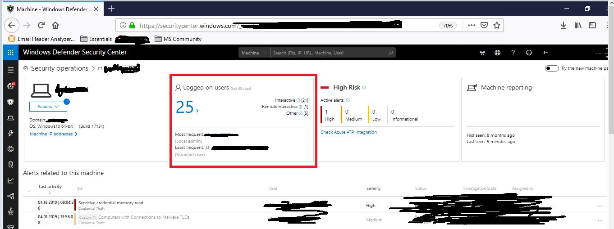The width and height of the screenshot is (614, 229).
Task: Open the shield icon in the sidebar
Action: point(11,102)
